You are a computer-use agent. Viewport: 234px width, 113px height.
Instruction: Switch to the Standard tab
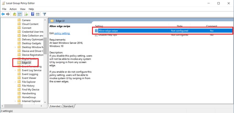(x=68, y=106)
